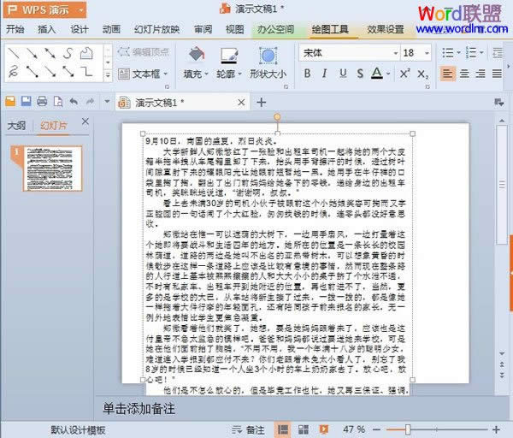The image size is (513, 438).
Task: Open the font size dropdown showing 18
Action: pos(427,53)
